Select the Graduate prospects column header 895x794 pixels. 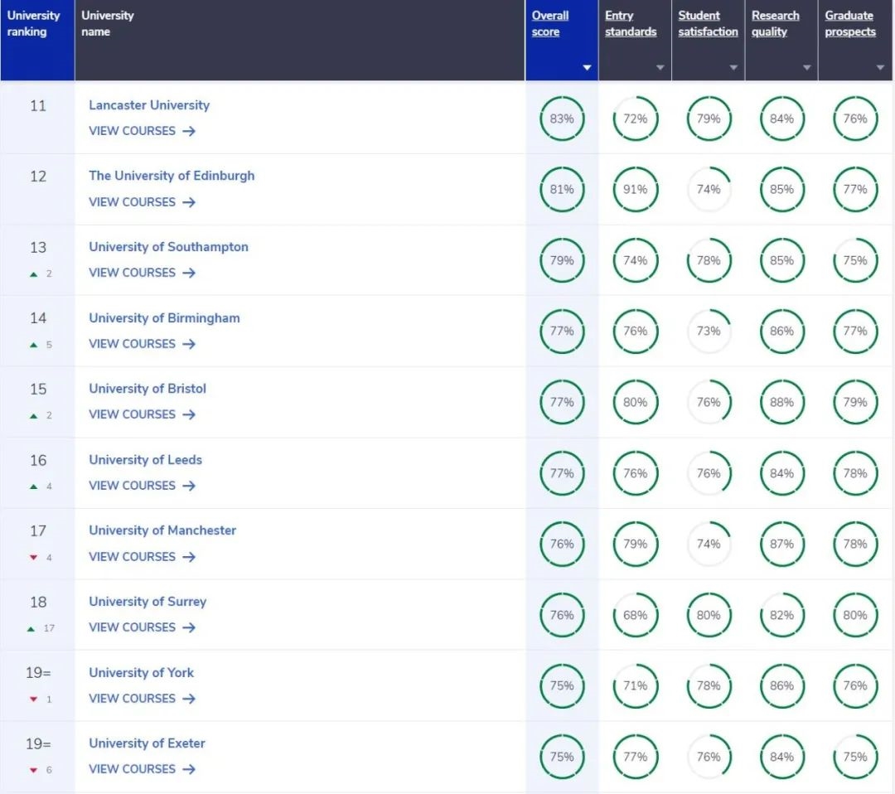[x=849, y=23]
